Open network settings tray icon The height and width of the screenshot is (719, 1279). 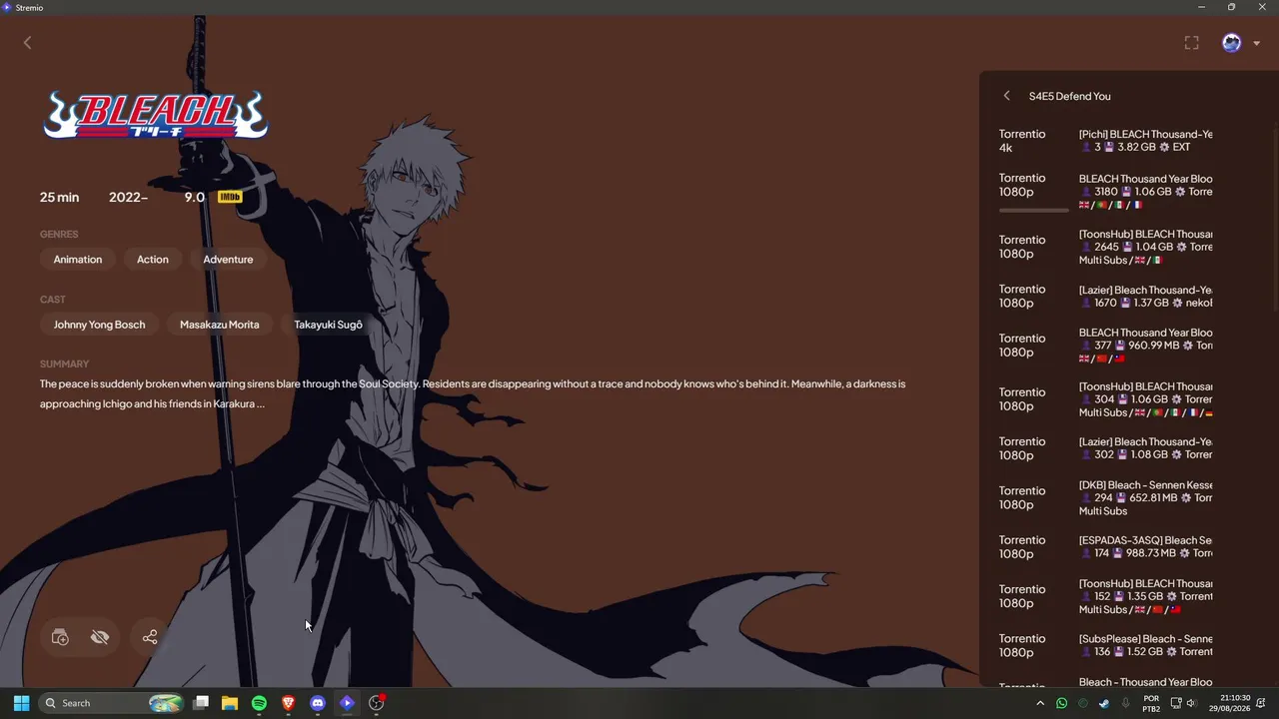coord(1176,703)
